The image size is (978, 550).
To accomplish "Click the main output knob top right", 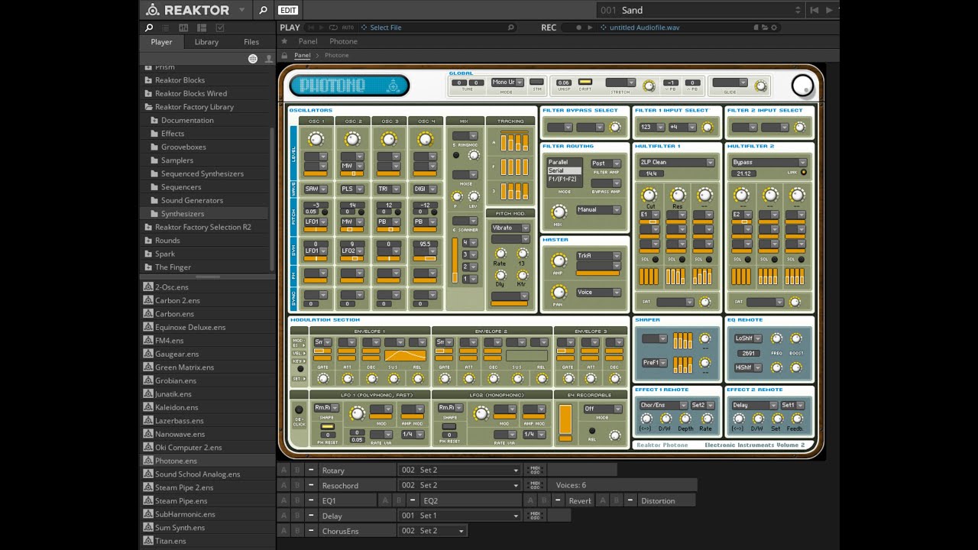I will point(802,86).
